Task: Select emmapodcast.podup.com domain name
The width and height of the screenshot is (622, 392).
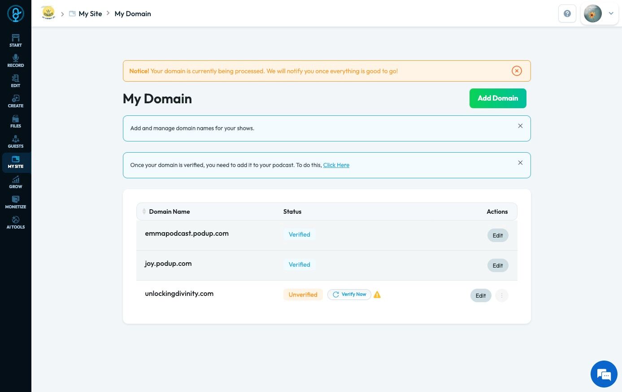Action: click(x=187, y=233)
